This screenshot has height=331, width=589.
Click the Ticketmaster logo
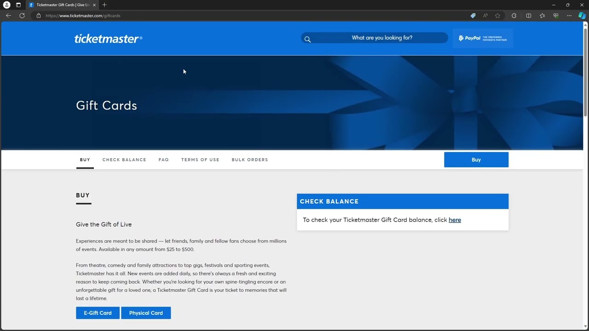pyautogui.click(x=108, y=39)
